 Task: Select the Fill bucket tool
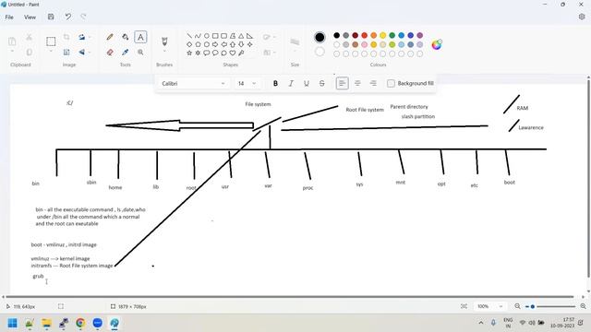126,37
